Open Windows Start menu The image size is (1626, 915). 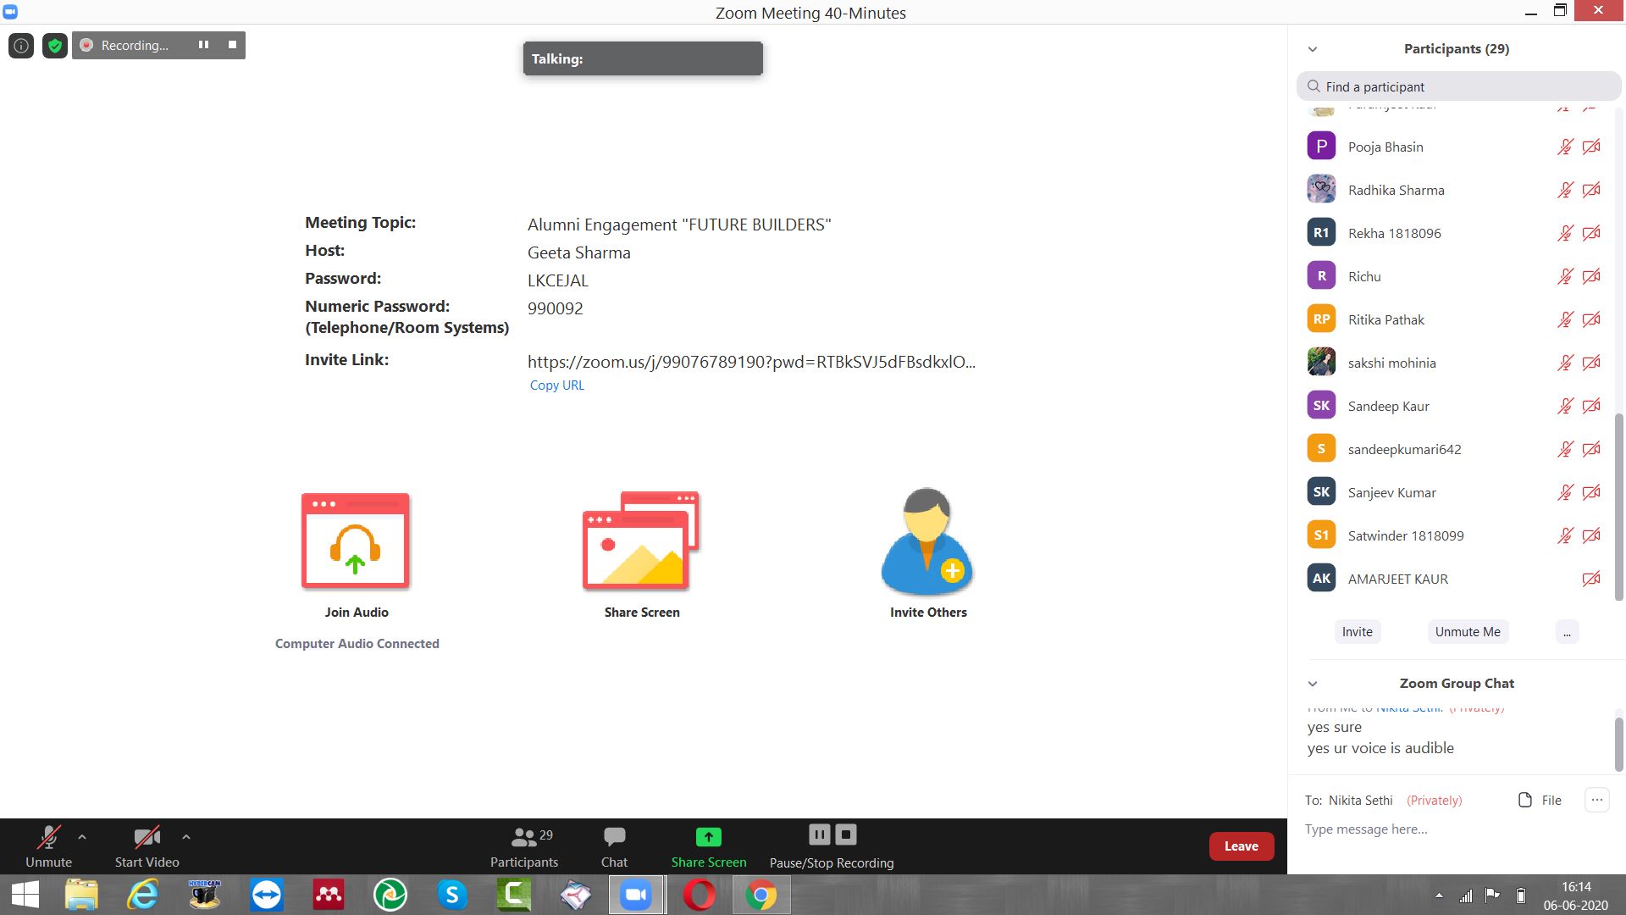[x=25, y=895]
